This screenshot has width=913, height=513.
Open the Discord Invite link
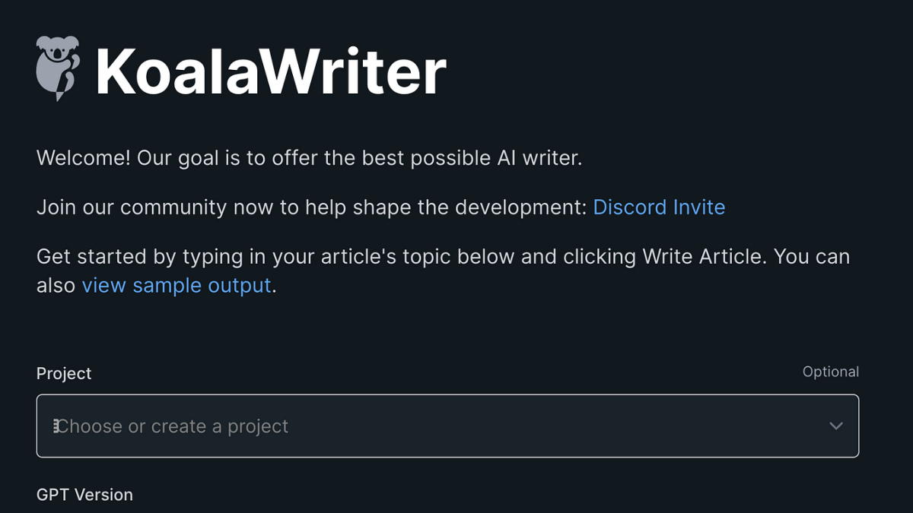pyautogui.click(x=659, y=207)
